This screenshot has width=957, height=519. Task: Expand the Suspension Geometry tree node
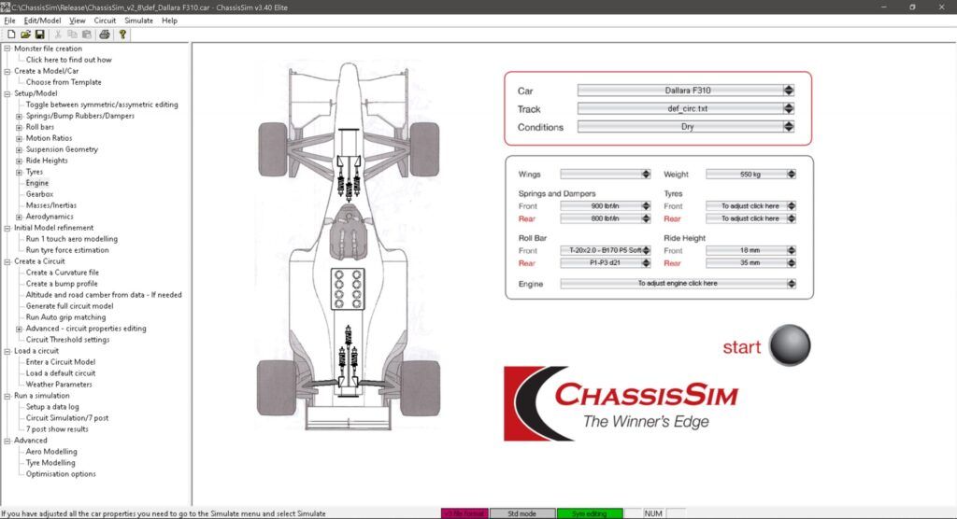[19, 149]
